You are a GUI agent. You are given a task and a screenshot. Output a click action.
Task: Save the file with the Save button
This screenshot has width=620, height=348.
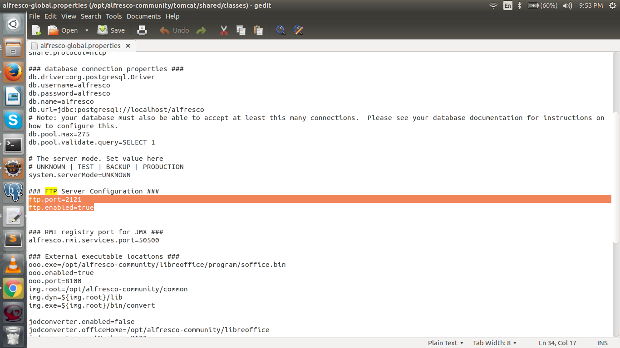click(111, 30)
